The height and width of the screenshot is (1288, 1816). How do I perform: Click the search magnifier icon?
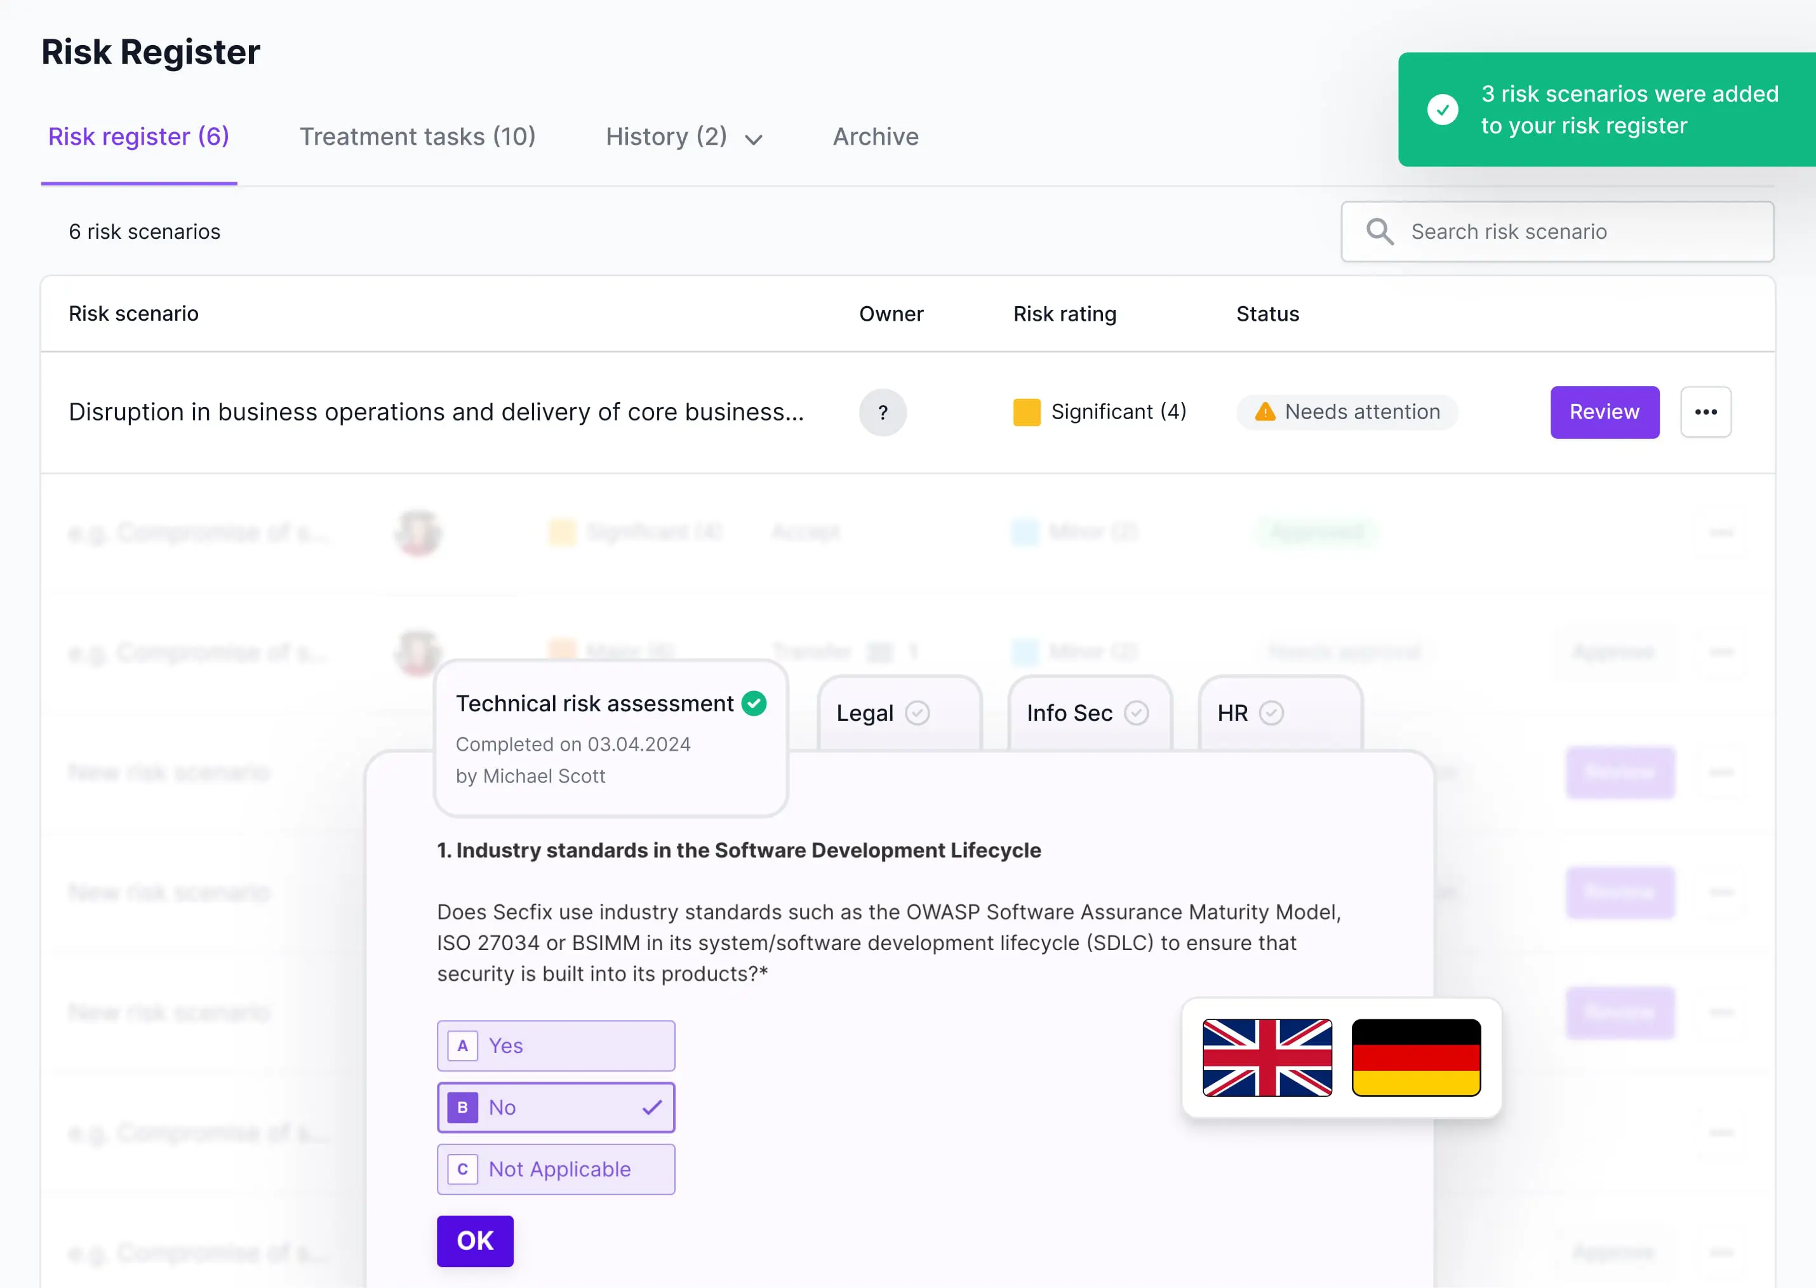(1379, 232)
